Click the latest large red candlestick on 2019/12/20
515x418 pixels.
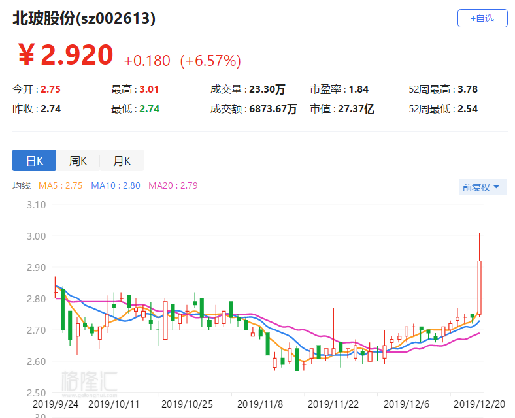tap(480, 287)
